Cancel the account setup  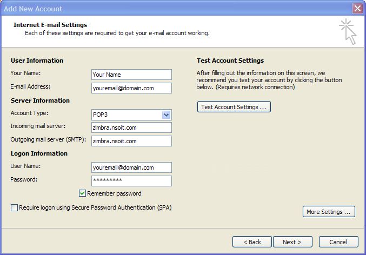tap(338, 242)
